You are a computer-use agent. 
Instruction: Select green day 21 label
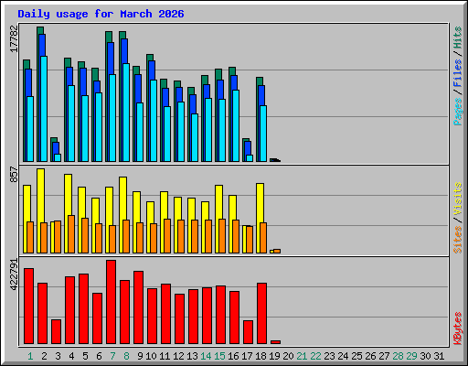[x=302, y=356]
